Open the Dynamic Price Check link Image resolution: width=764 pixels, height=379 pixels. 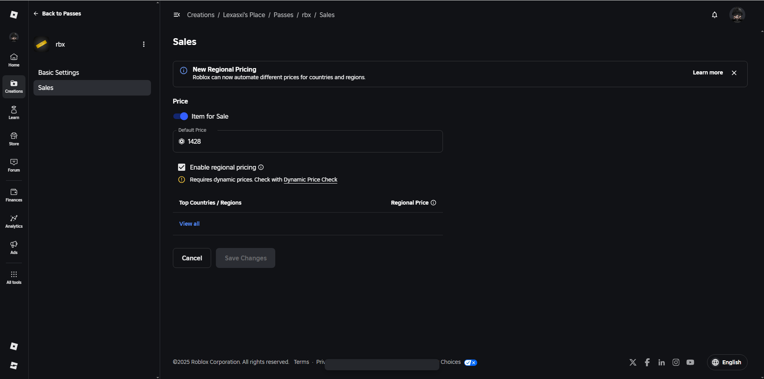(310, 180)
